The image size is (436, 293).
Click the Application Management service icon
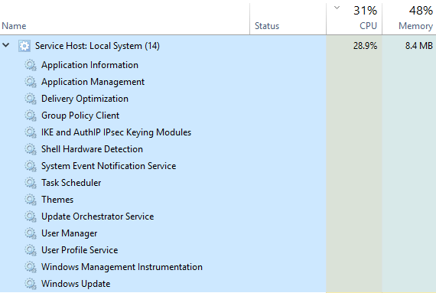(x=31, y=82)
